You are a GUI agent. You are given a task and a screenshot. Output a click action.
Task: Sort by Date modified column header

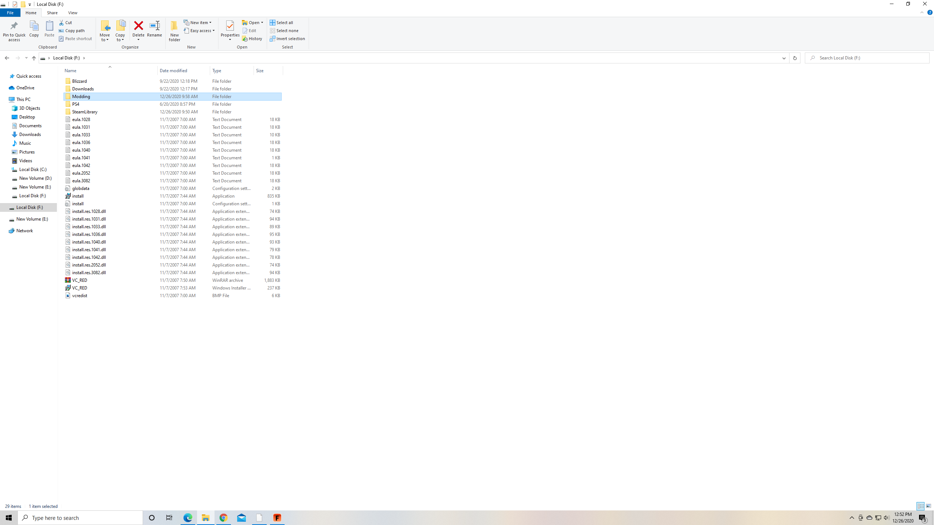(x=184, y=70)
